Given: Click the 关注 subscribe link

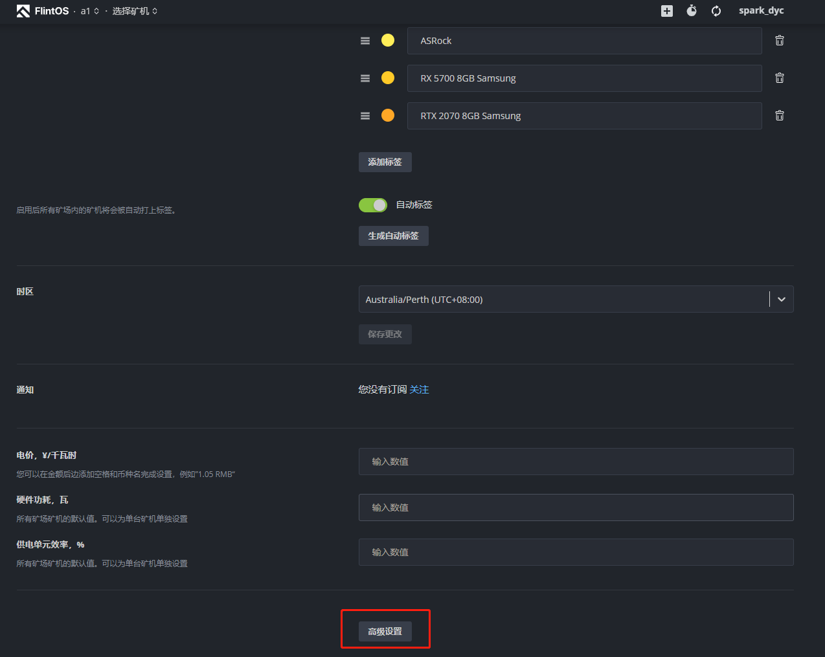Looking at the screenshot, I should tap(419, 390).
